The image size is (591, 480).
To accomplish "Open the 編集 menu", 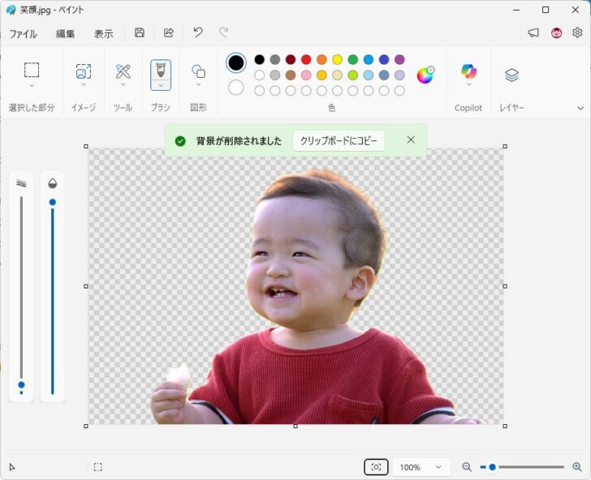I will point(65,34).
